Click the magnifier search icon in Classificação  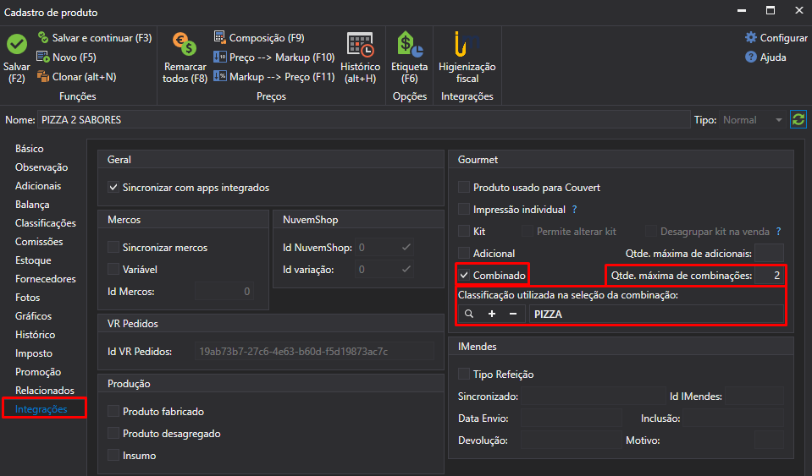pyautogui.click(x=469, y=314)
